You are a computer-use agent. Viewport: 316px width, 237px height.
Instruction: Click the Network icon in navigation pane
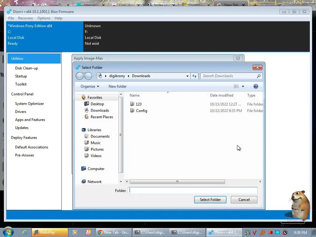click(84, 181)
